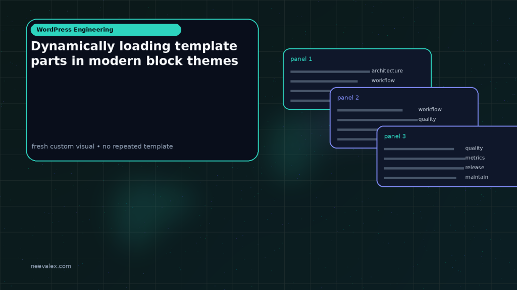Click the bar beside "architecture" in panel 1
Image resolution: width=517 pixels, height=290 pixels.
point(330,71)
